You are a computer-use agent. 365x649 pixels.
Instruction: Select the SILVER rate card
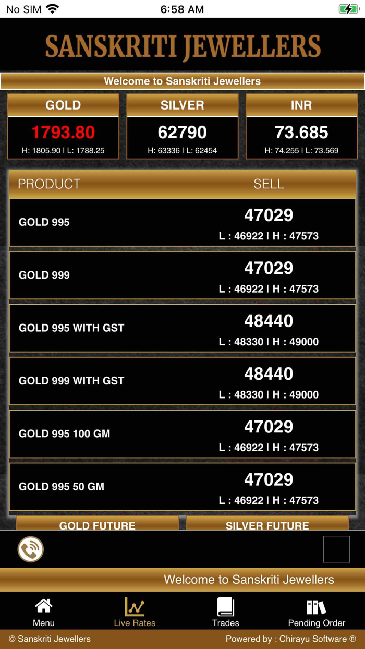(x=182, y=126)
